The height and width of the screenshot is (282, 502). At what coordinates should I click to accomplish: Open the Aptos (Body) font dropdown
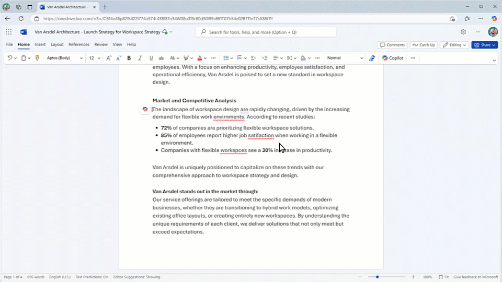click(64, 58)
